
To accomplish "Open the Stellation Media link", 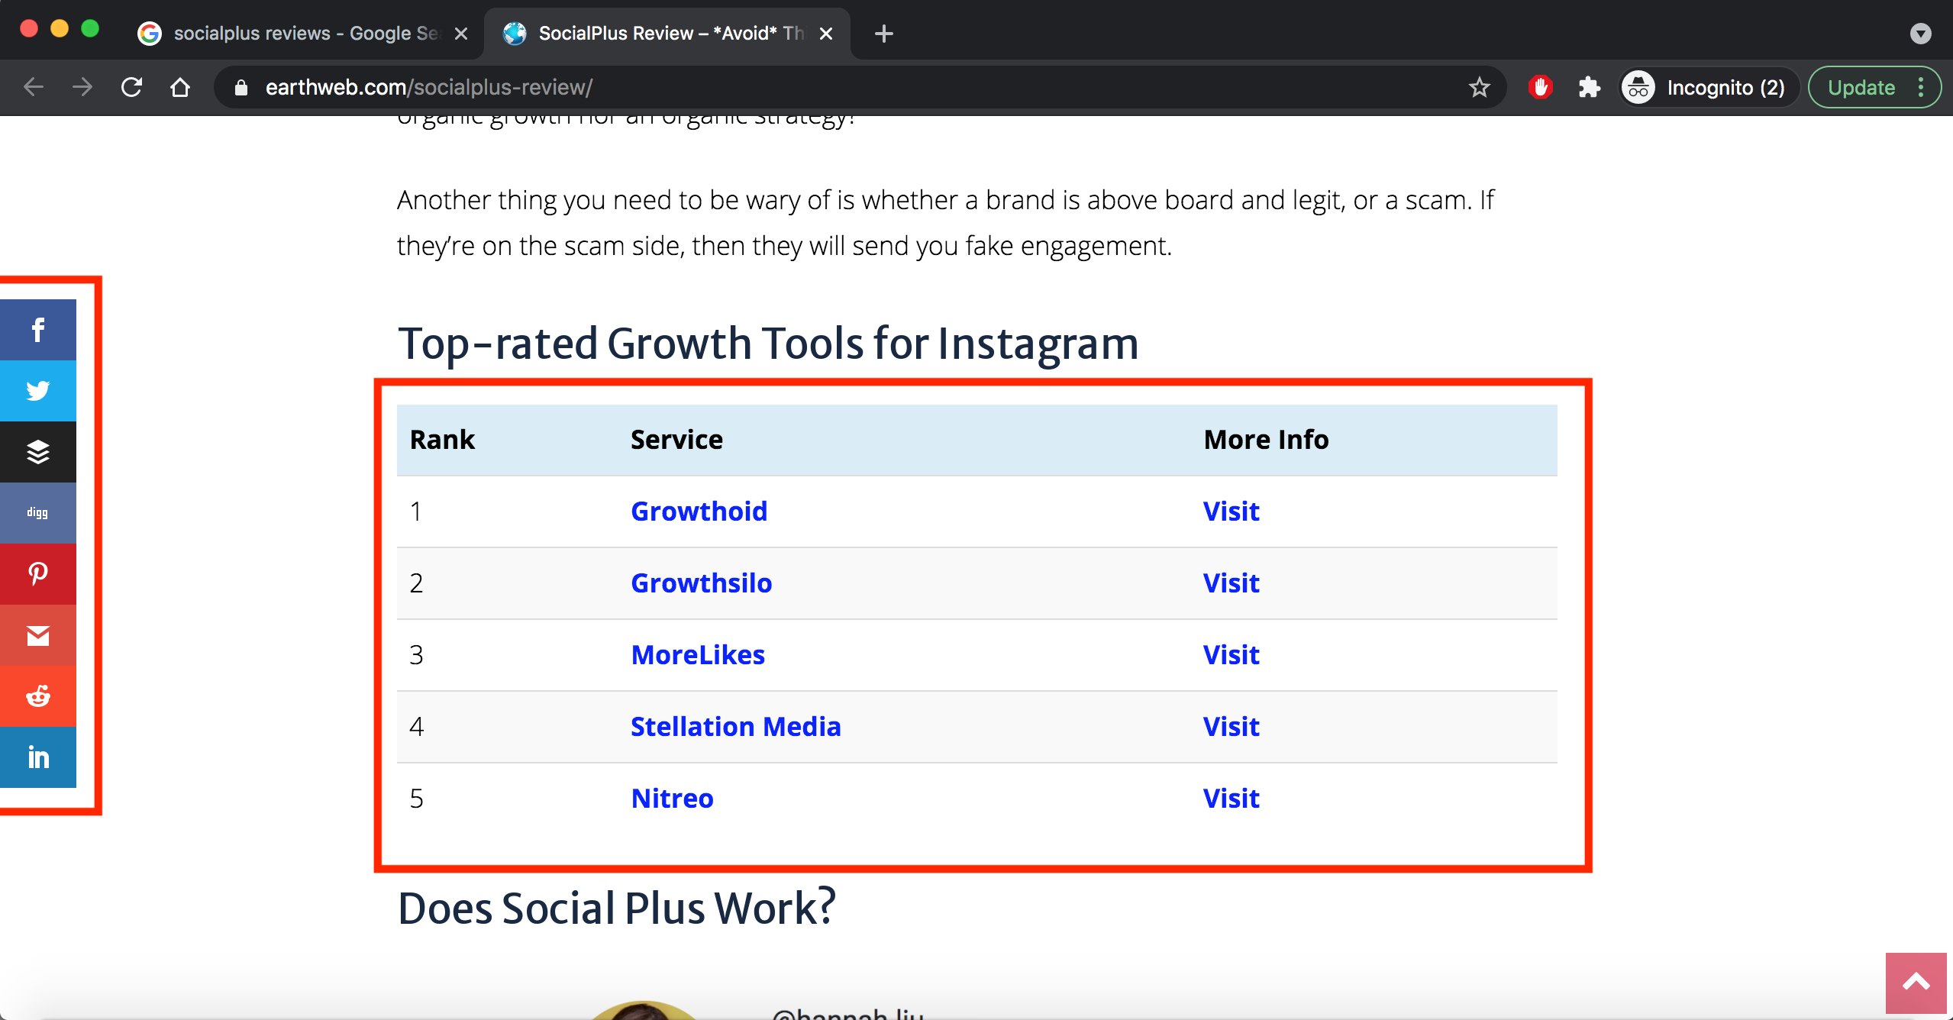I will tap(735, 727).
